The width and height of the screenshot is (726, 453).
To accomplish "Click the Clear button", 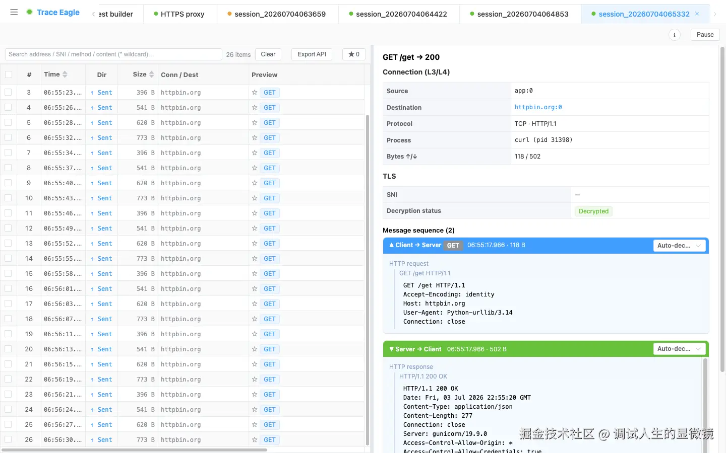I will [268, 54].
